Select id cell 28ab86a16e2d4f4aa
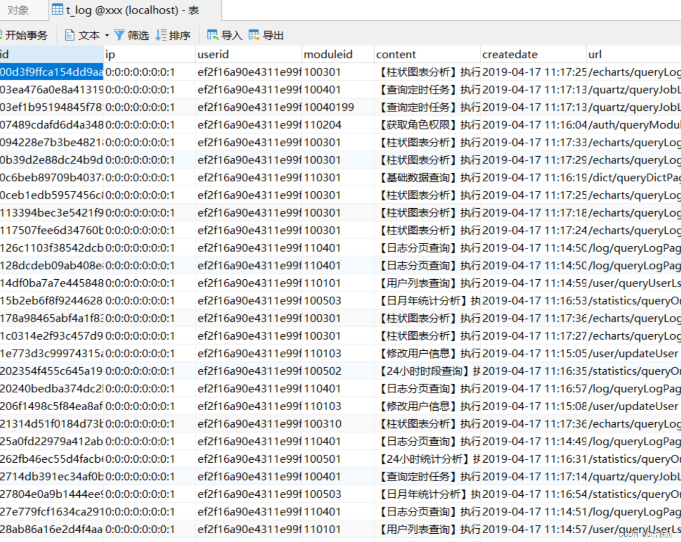 [x=52, y=529]
